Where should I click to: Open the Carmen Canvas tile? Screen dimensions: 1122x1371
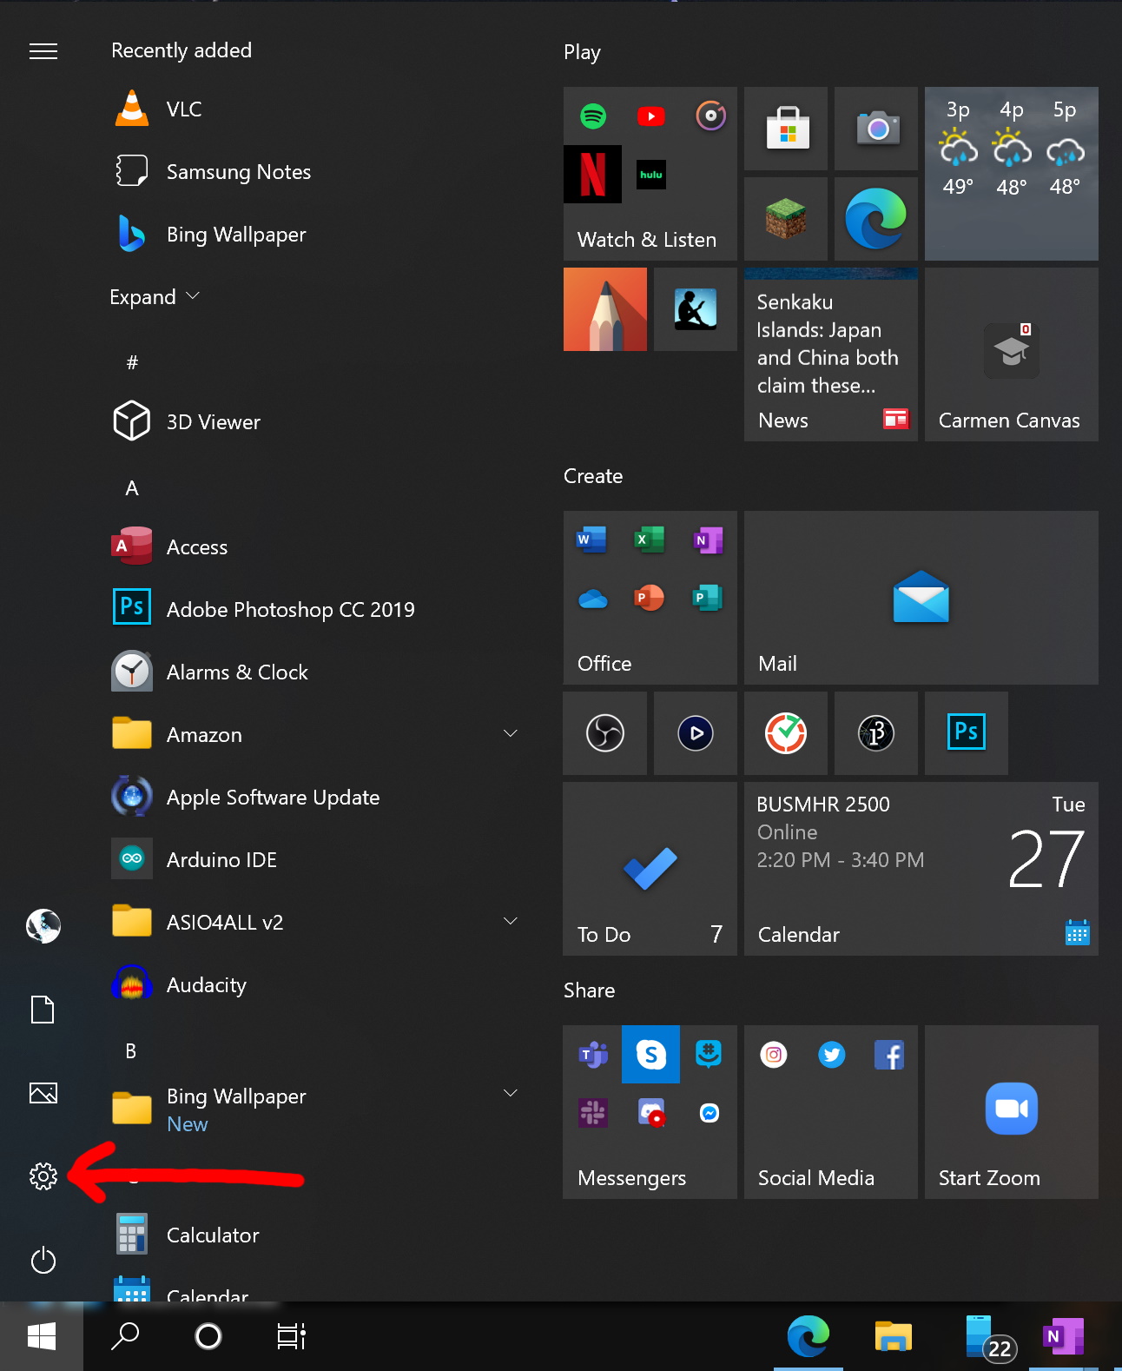[x=1012, y=354]
